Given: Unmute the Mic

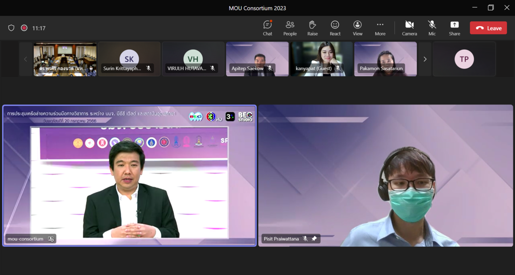Looking at the screenshot, I should pos(432,27).
